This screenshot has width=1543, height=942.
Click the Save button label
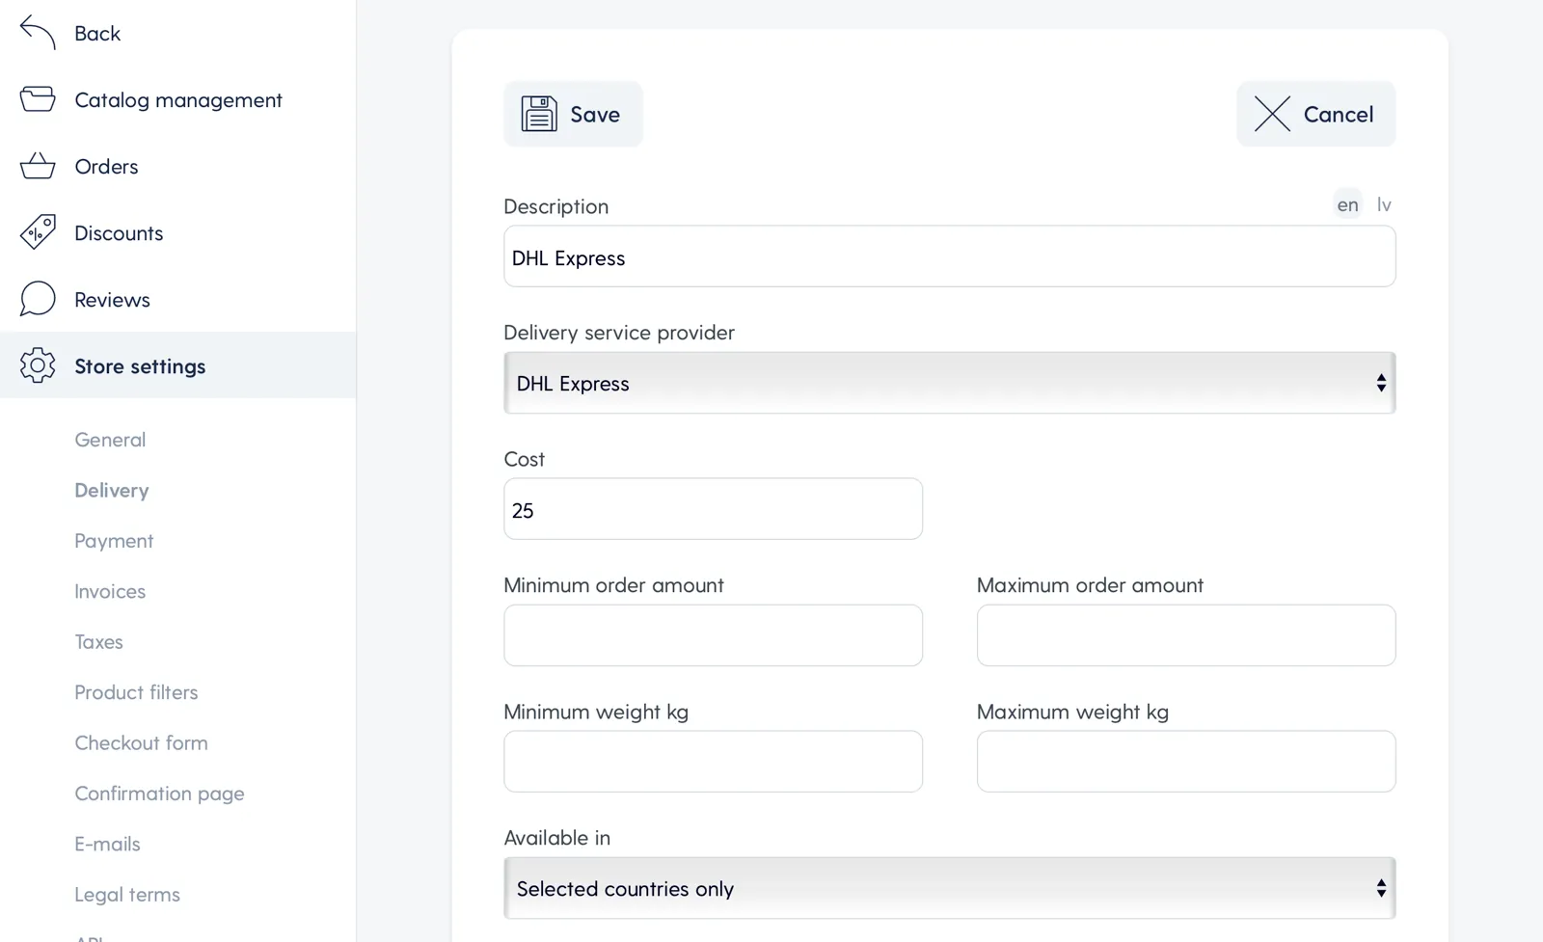click(x=595, y=114)
